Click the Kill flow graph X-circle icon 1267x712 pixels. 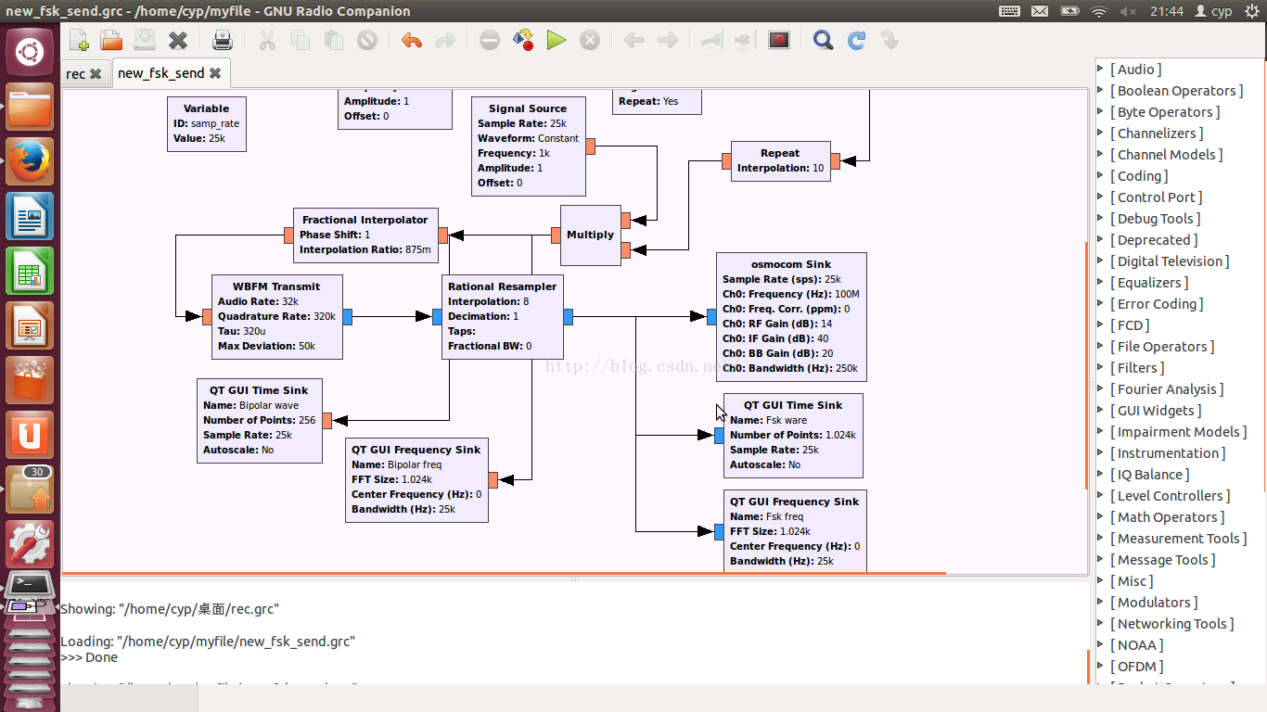click(590, 40)
